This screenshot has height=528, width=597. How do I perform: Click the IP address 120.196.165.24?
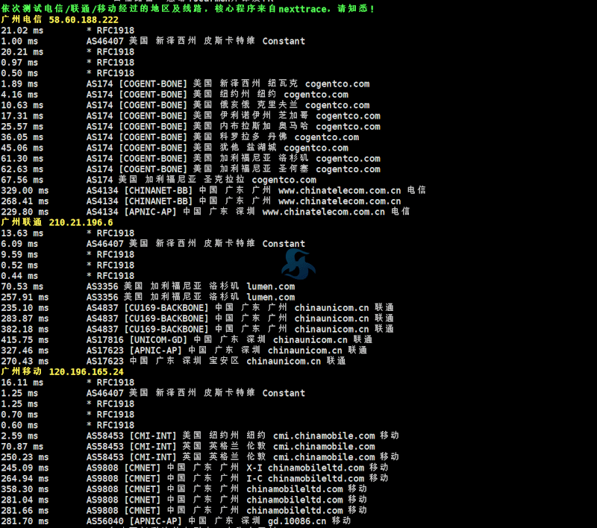87,371
